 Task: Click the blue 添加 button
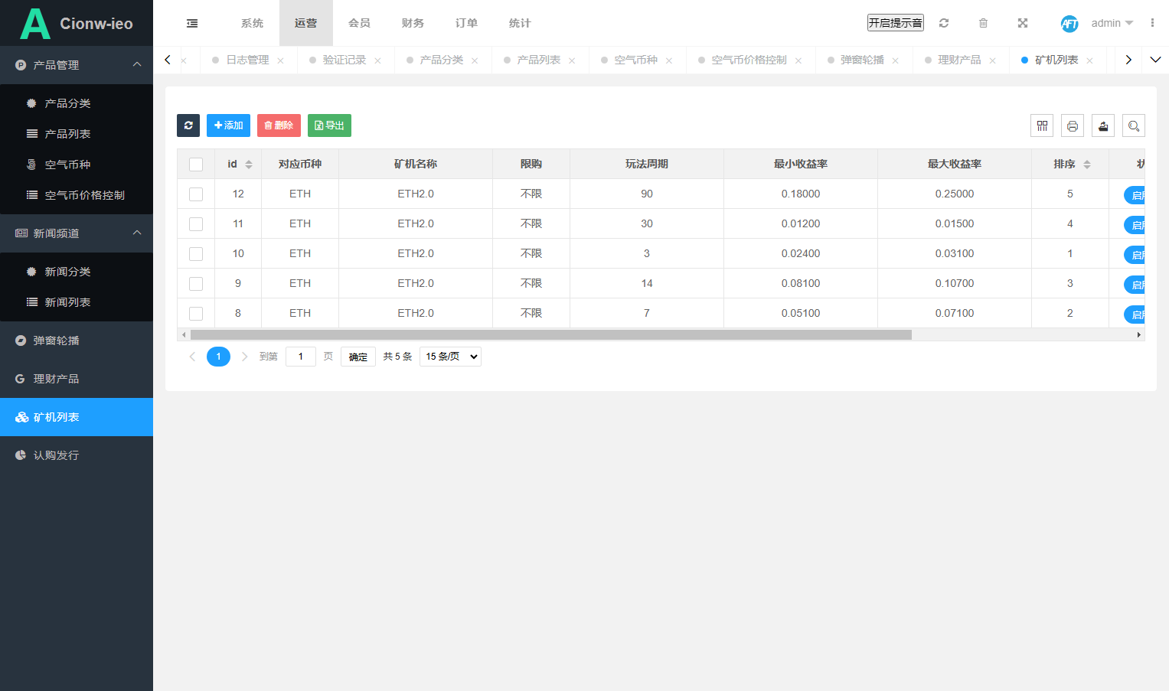[x=228, y=125]
